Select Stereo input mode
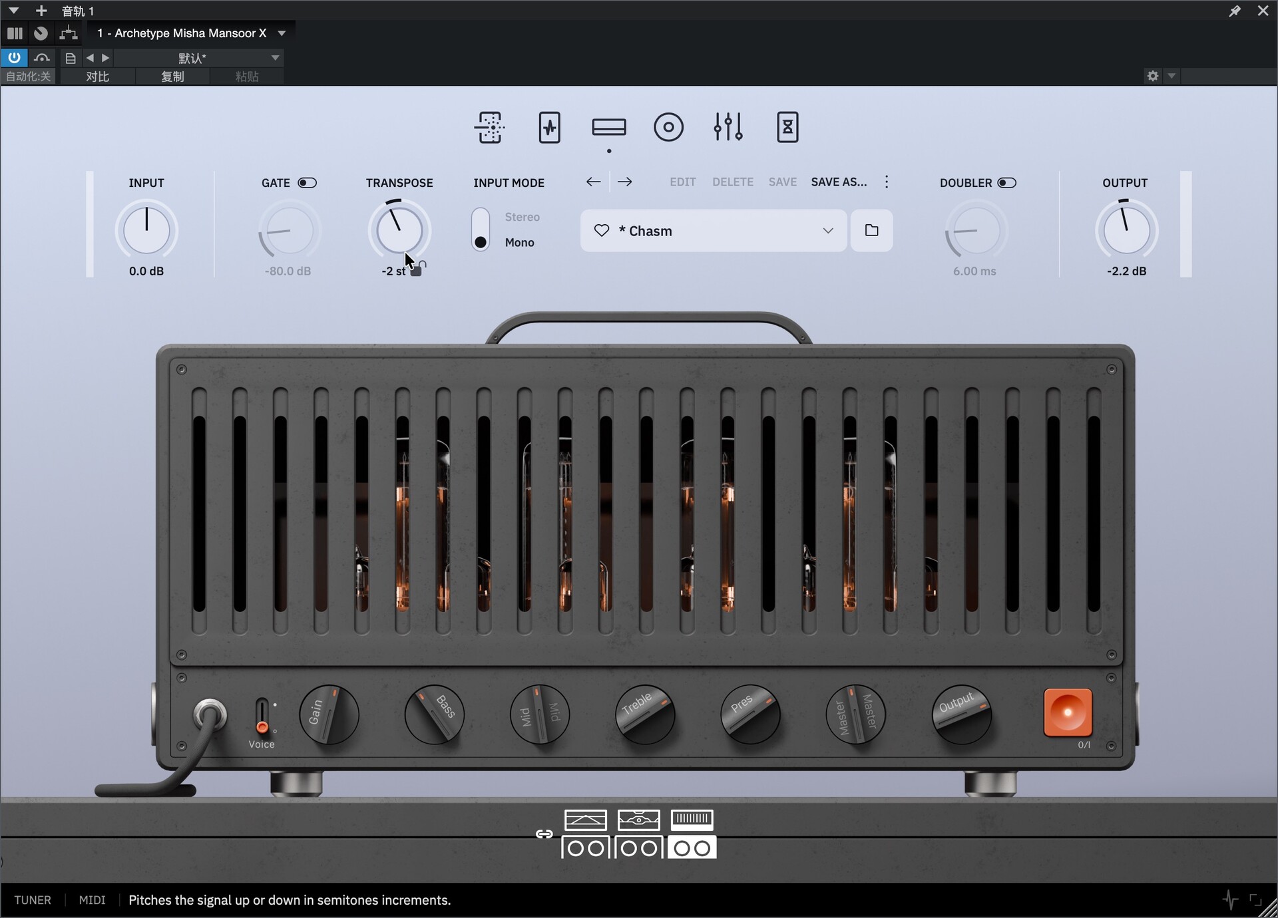The image size is (1278, 918). pos(522,217)
